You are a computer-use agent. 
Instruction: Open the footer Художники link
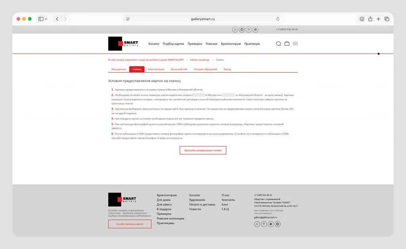pyautogui.click(x=197, y=200)
